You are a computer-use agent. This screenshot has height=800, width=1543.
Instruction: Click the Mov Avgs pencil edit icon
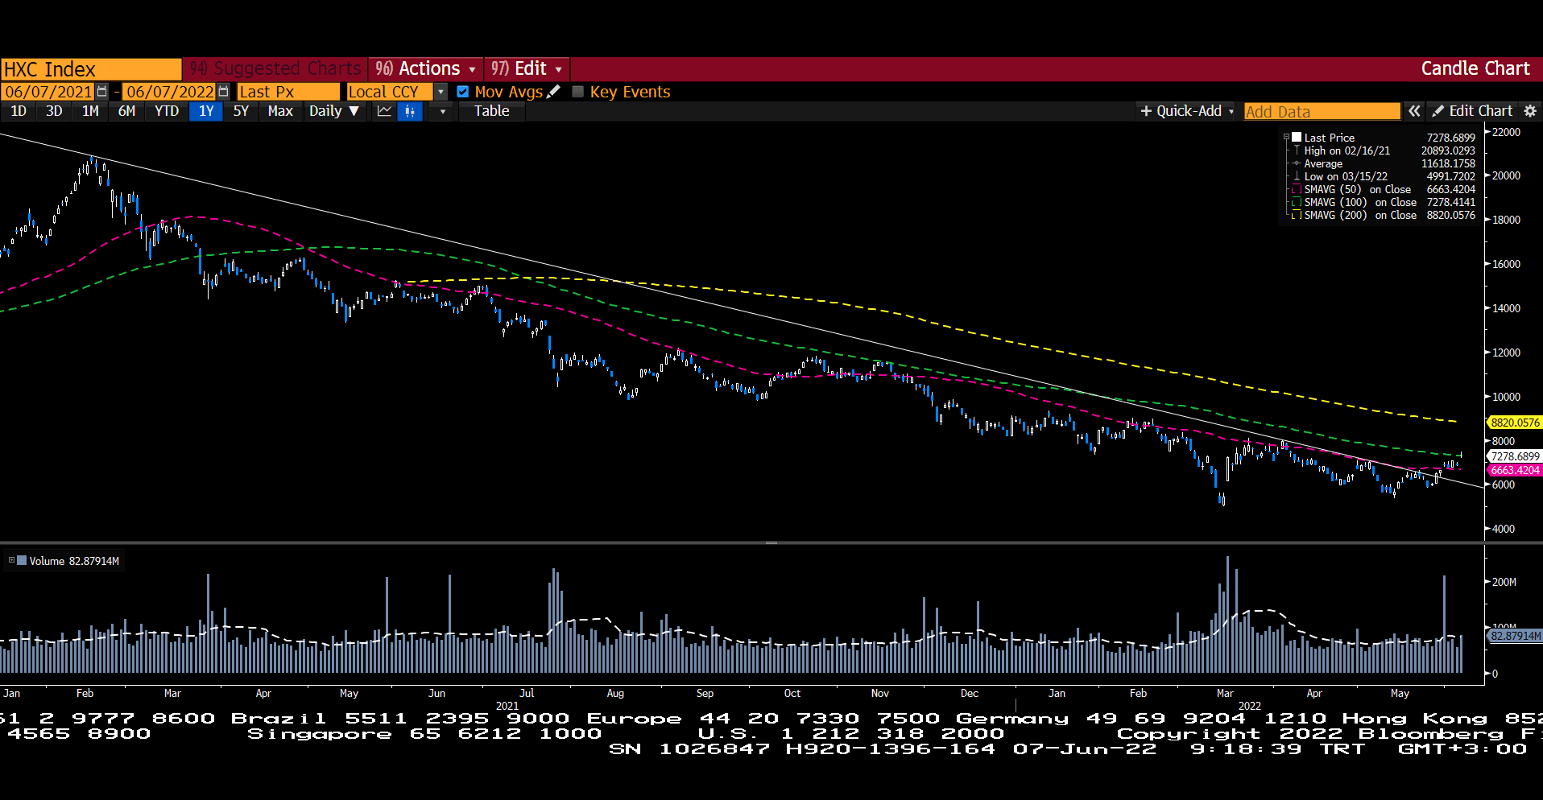553,92
